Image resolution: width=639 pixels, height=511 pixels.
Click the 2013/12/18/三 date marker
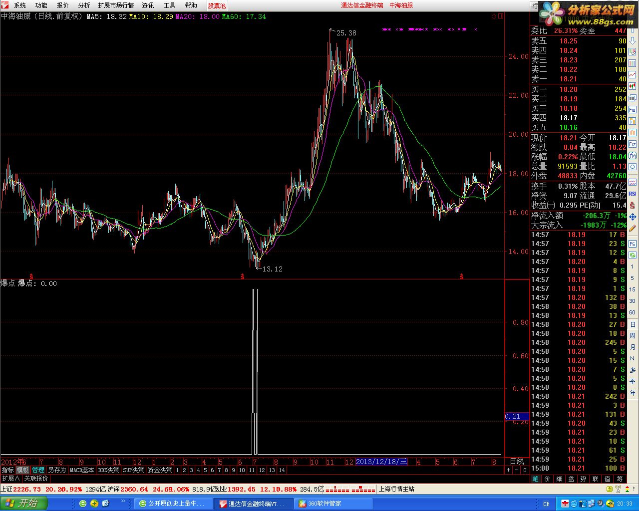pos(381,462)
